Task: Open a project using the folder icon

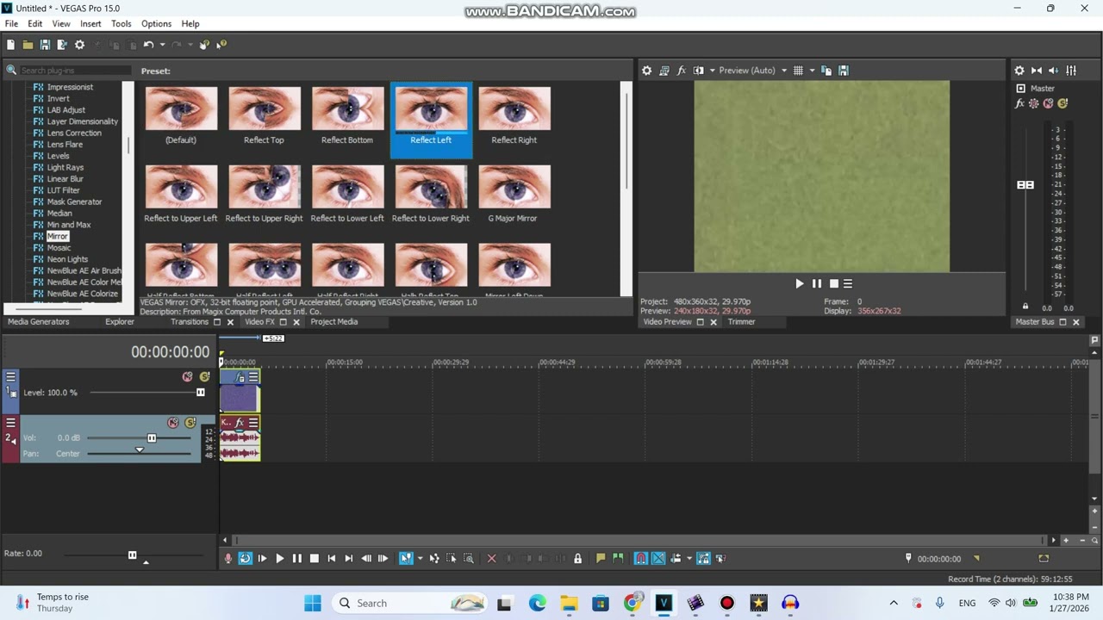Action: [28, 45]
